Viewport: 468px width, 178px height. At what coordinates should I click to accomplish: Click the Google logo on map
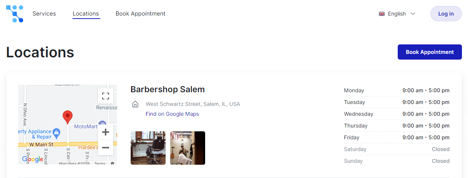33,159
